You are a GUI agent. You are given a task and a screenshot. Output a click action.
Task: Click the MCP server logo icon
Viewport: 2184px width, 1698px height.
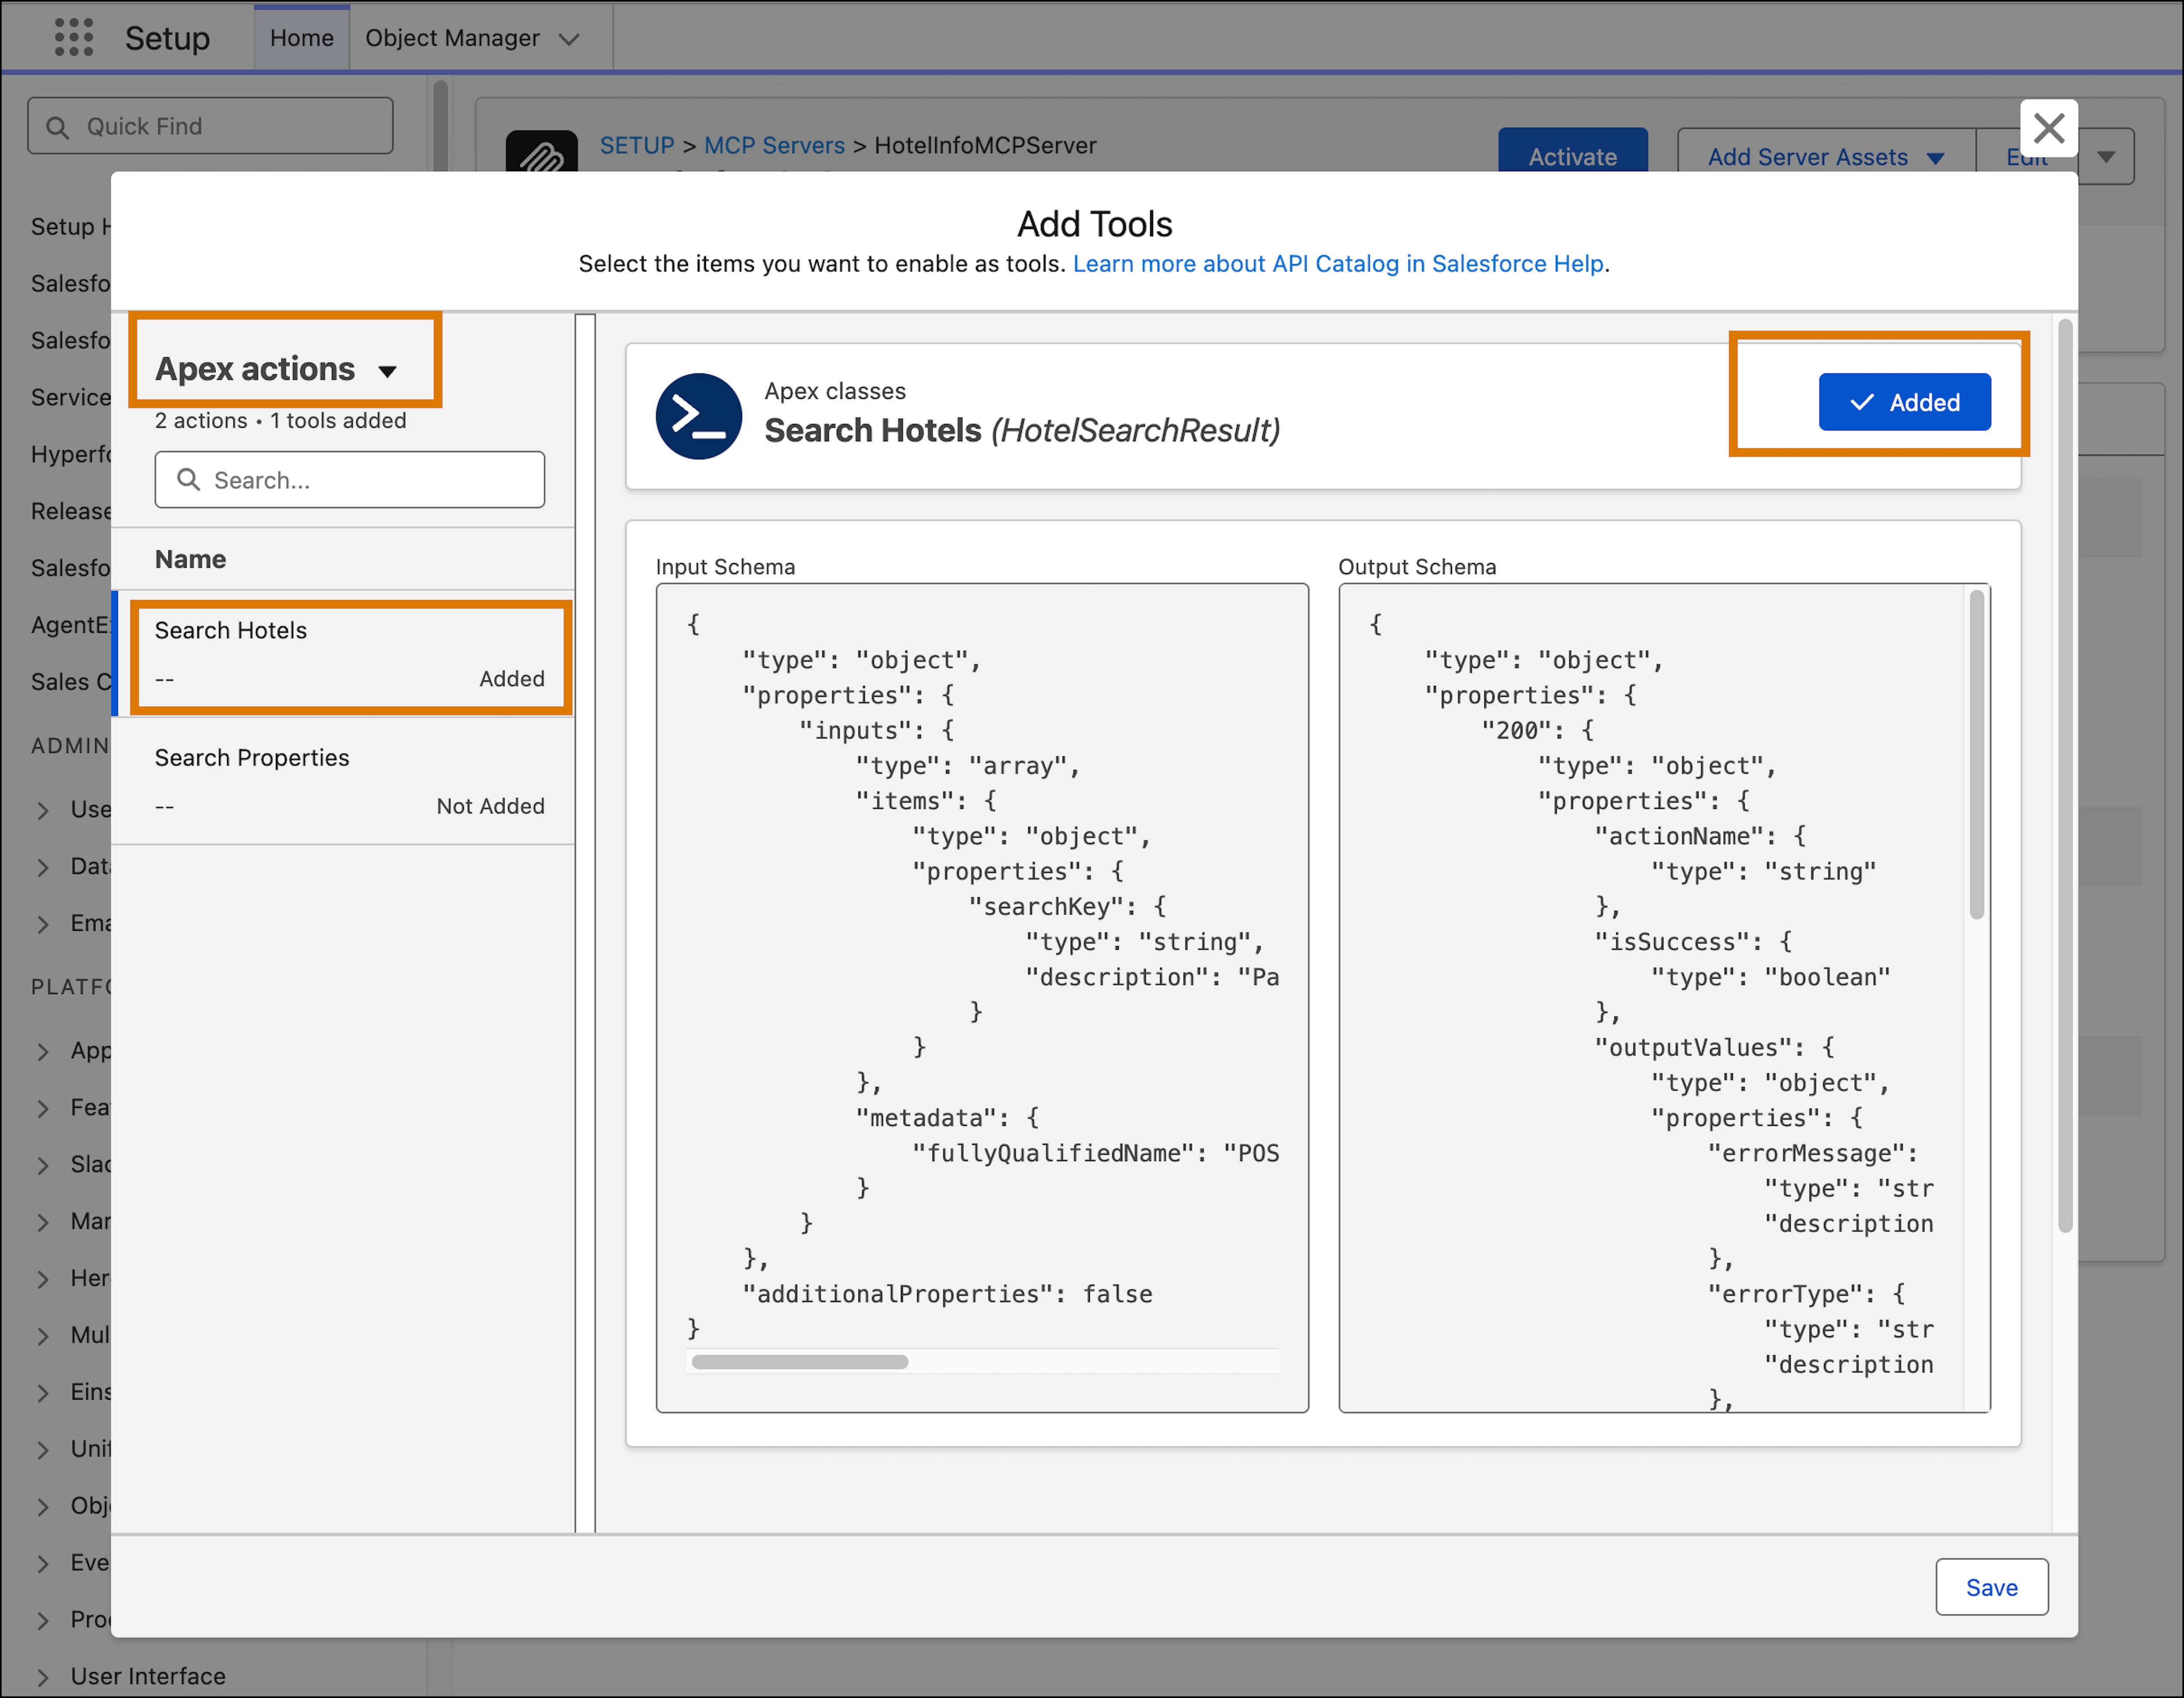click(541, 152)
